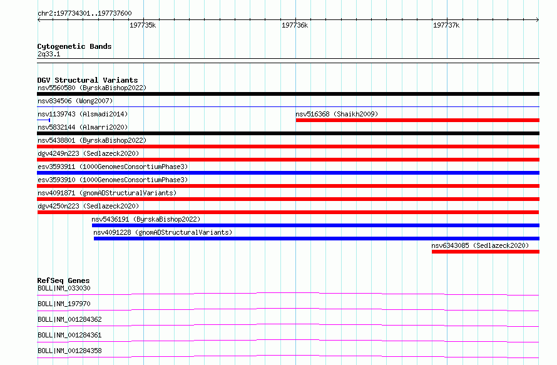
Task: Click the 197735k ruler tick label
Action: pos(143,25)
